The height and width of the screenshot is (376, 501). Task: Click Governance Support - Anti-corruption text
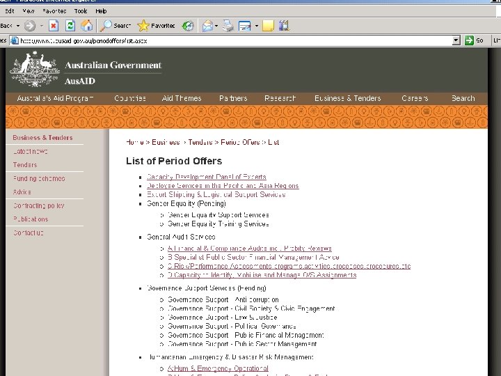(x=223, y=300)
